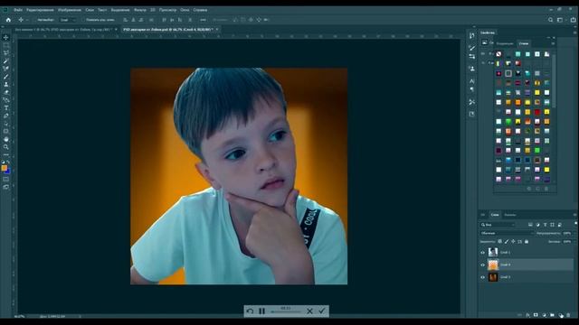Viewport: 579px width, 325px height.
Task: Select the Move tool in the toolbar
Action: [x=6, y=37]
